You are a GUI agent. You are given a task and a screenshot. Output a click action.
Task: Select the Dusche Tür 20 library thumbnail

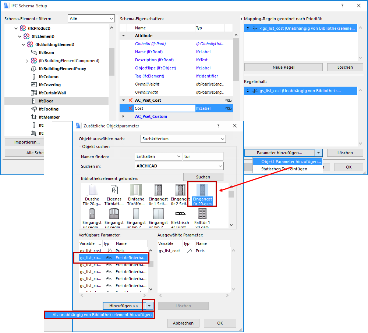pyautogui.click(x=92, y=195)
